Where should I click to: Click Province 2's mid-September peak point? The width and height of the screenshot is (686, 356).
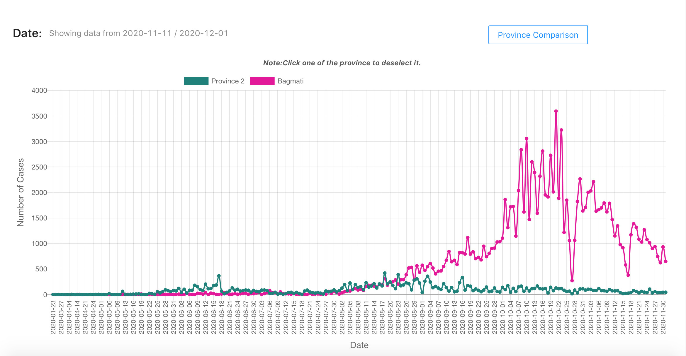(x=462, y=278)
